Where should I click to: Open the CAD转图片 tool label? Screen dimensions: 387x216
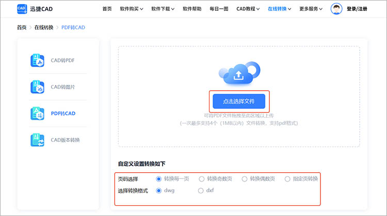[x=62, y=87]
